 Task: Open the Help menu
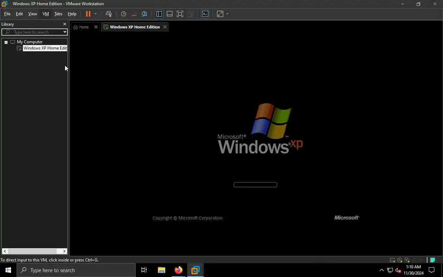coord(72,14)
